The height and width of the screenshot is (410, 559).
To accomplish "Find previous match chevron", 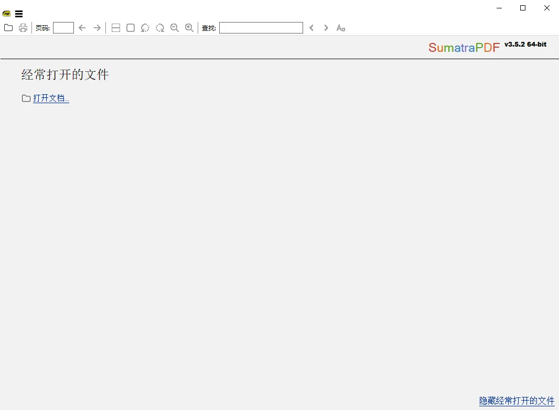I will [311, 28].
